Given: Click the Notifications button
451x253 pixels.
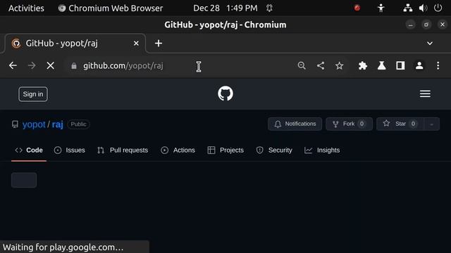Looking at the screenshot, I should coord(295,124).
